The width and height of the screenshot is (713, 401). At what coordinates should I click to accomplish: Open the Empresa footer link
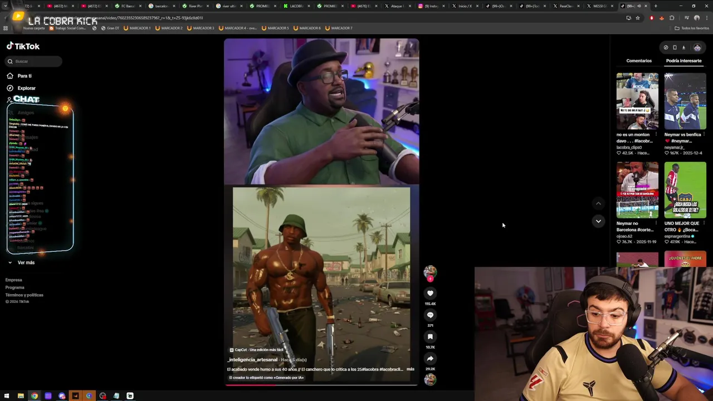(x=14, y=280)
